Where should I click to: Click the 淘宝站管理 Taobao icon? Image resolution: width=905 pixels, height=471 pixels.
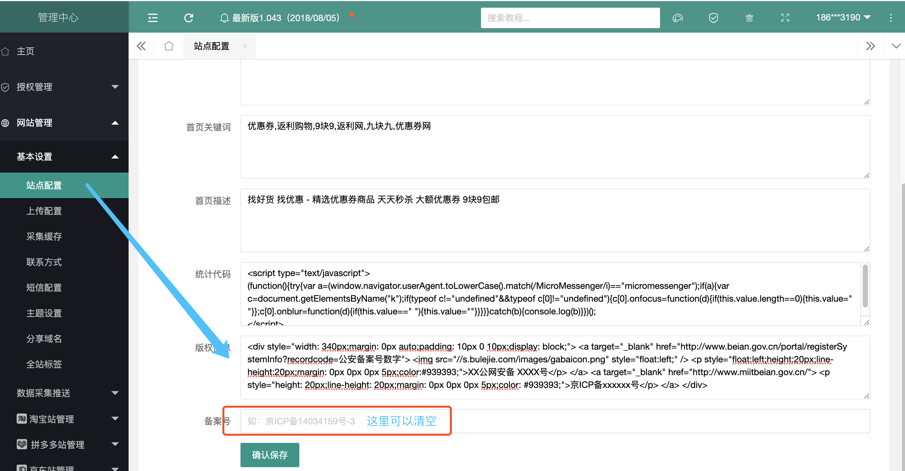[21, 418]
